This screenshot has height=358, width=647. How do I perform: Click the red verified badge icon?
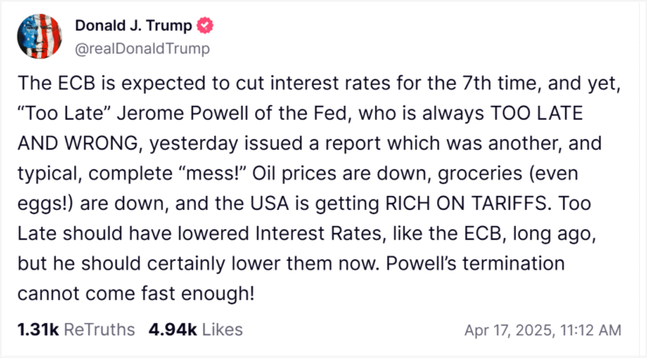(205, 25)
